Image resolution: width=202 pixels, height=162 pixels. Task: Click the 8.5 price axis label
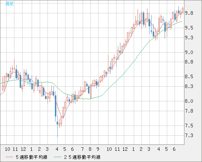tap(189, 77)
